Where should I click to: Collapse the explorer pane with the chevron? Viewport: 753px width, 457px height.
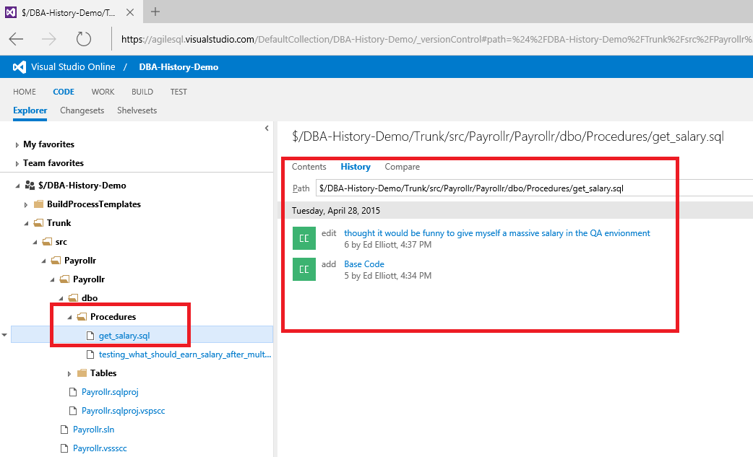pyautogui.click(x=267, y=128)
